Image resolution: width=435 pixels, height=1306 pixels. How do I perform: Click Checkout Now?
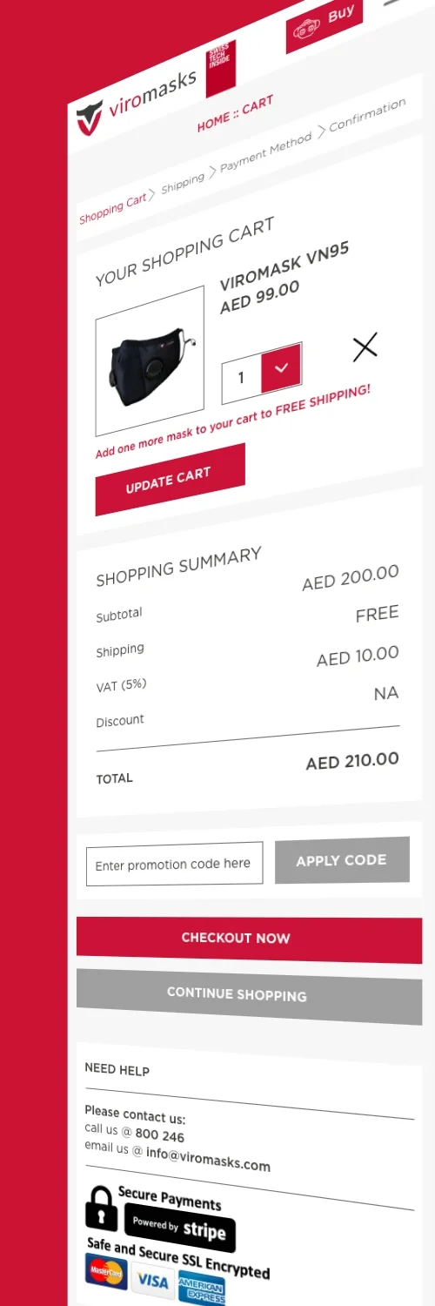(x=249, y=939)
